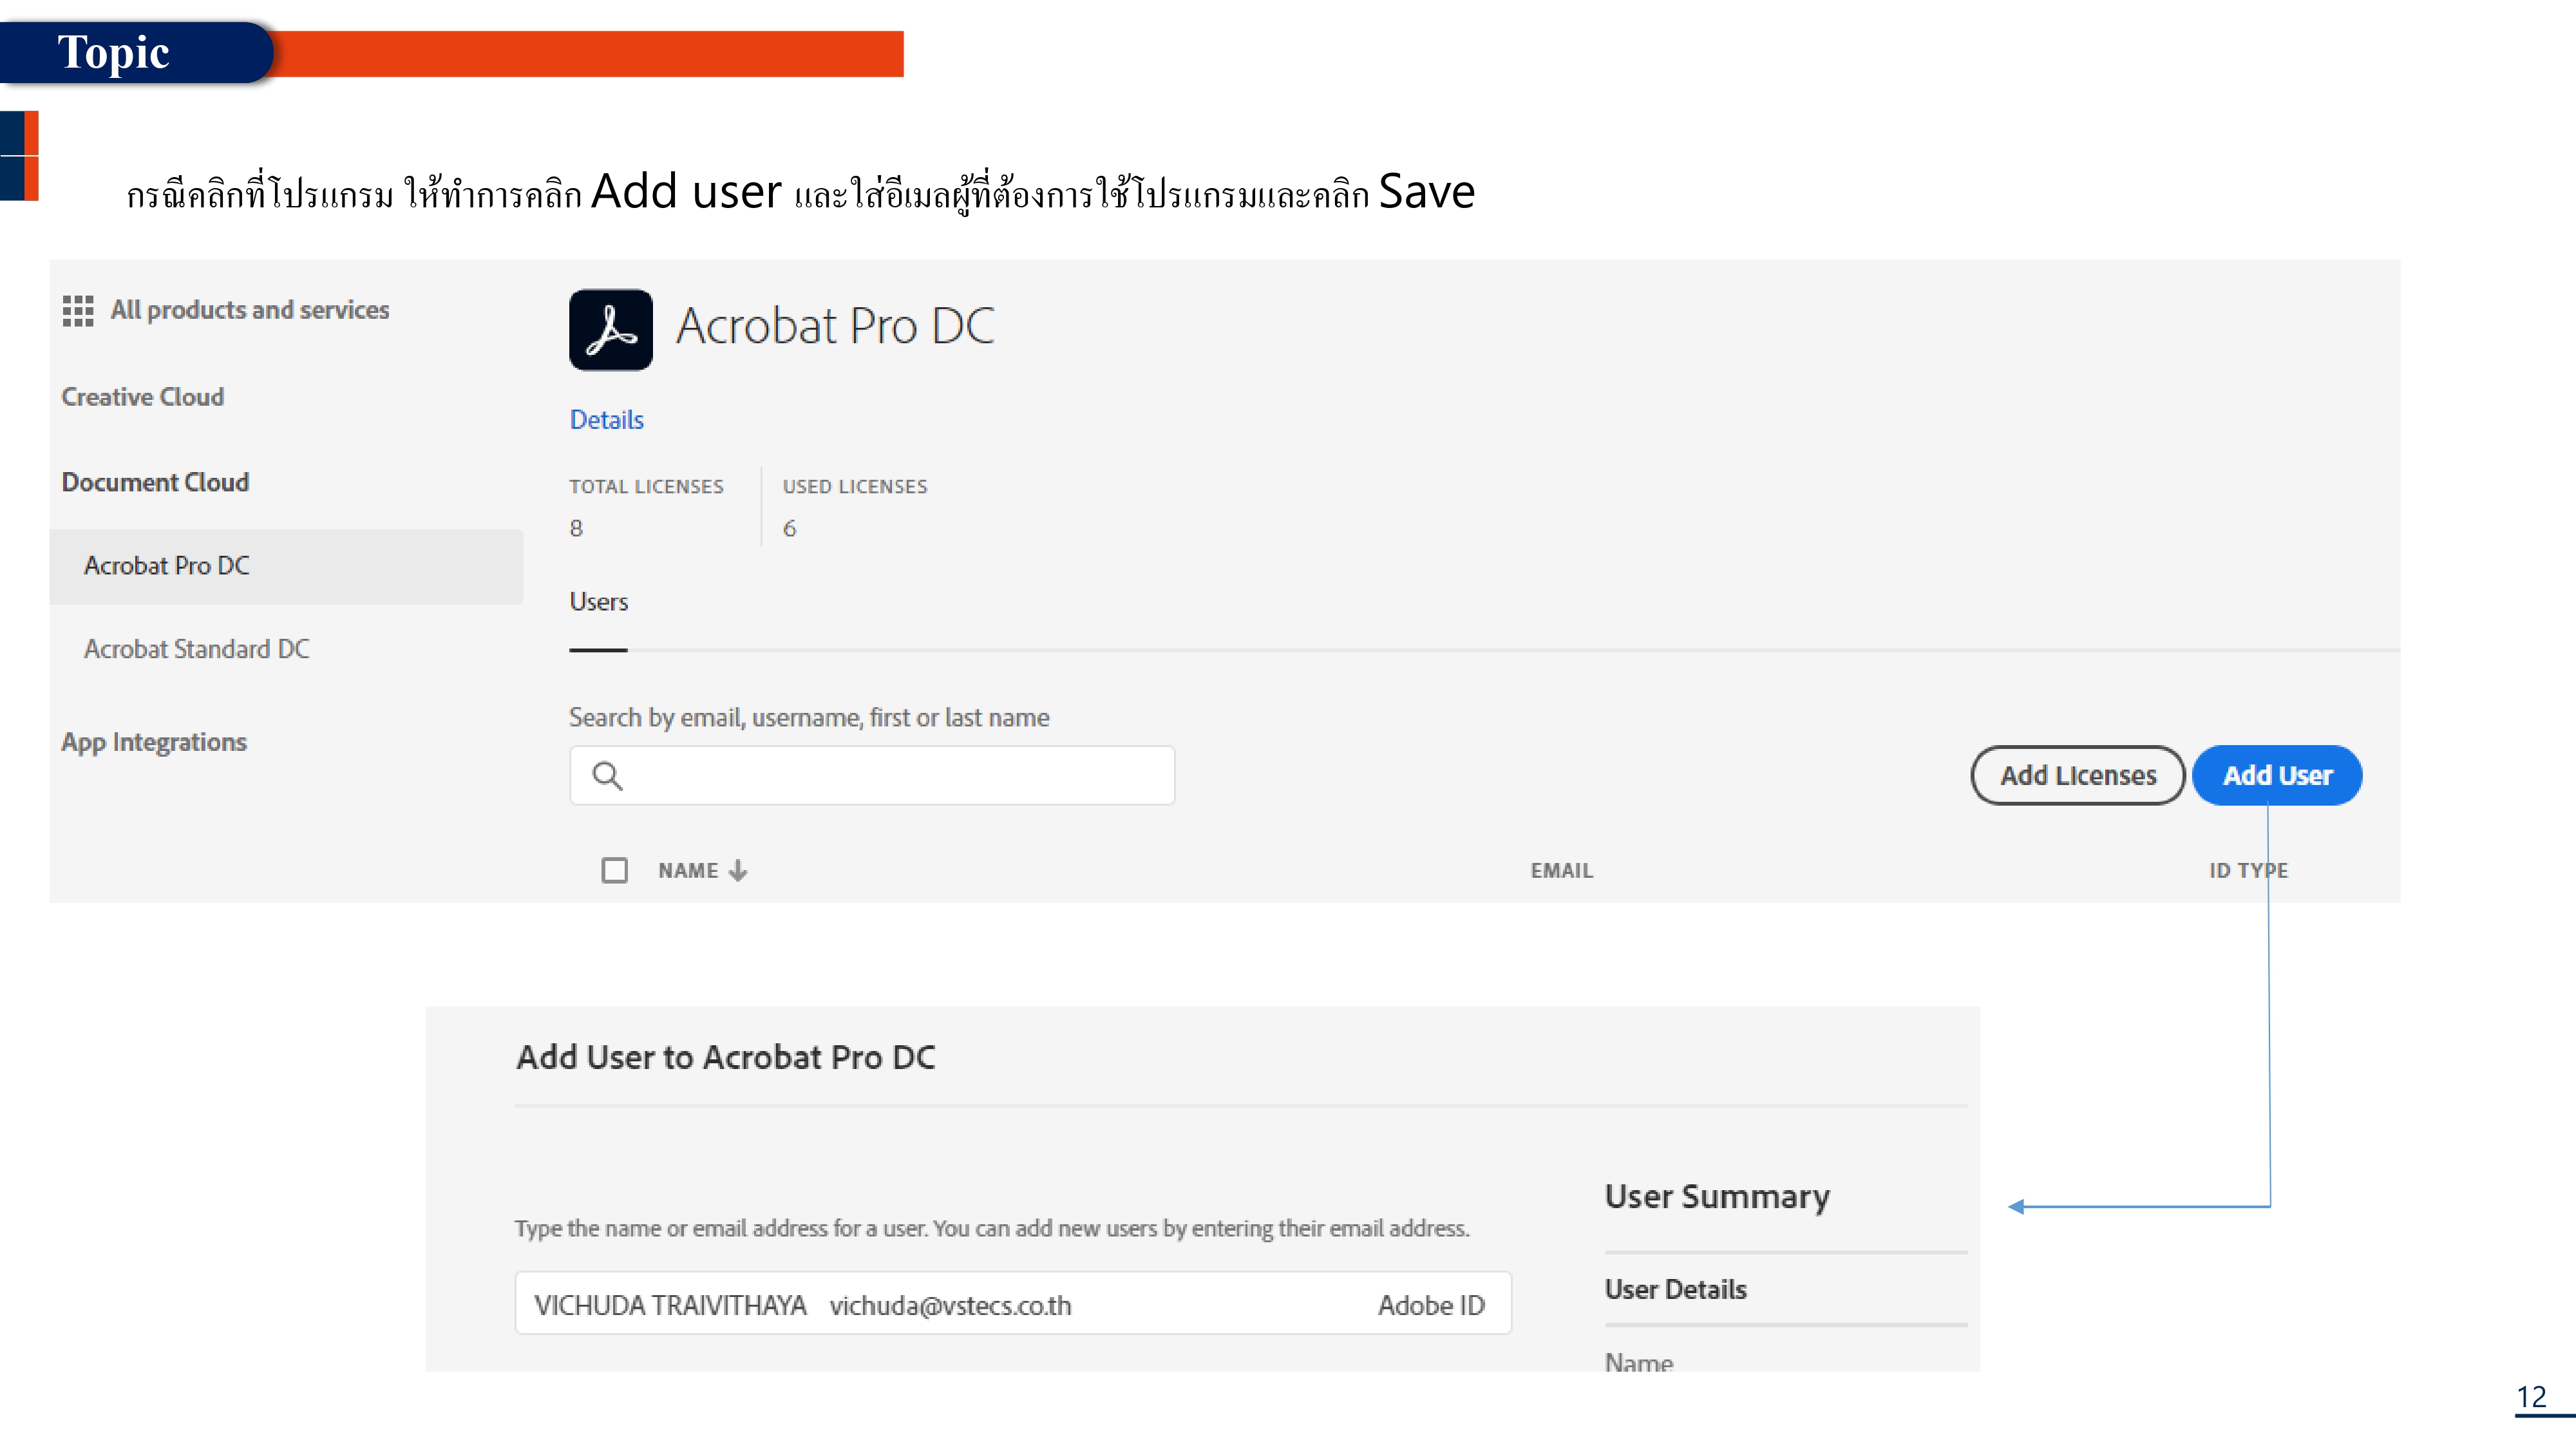This screenshot has width=2576, height=1449.
Task: Toggle selection of the NAME column header
Action: (x=689, y=871)
